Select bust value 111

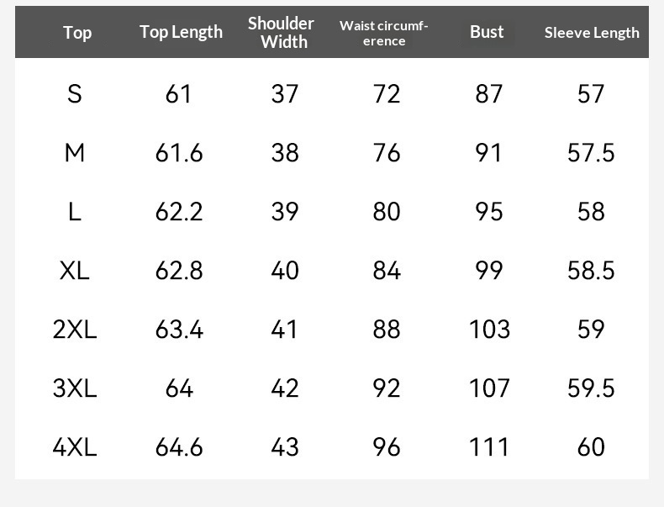pos(489,447)
